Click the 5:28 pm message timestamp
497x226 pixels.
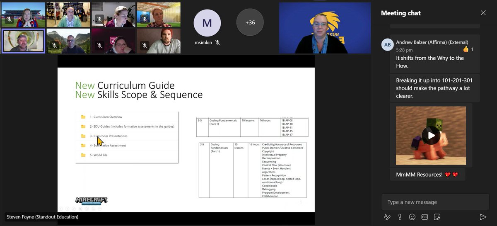click(405, 50)
